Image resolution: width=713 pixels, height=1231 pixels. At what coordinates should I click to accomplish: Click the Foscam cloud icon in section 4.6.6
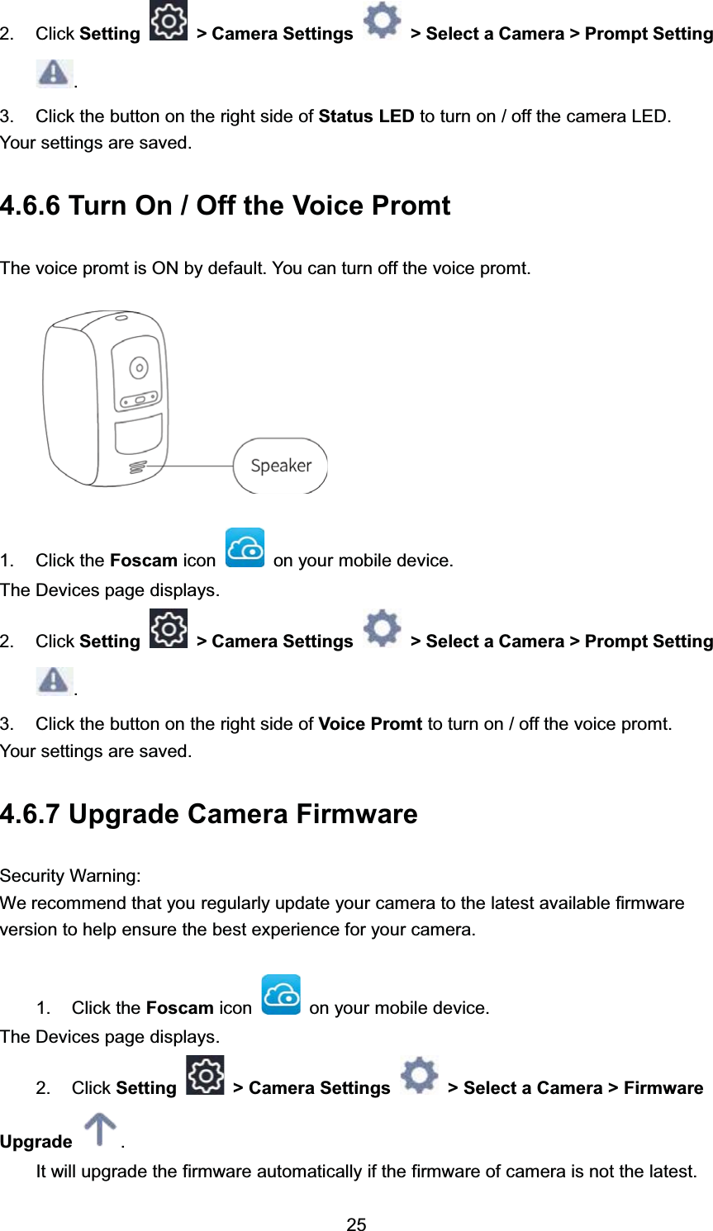tap(245, 547)
